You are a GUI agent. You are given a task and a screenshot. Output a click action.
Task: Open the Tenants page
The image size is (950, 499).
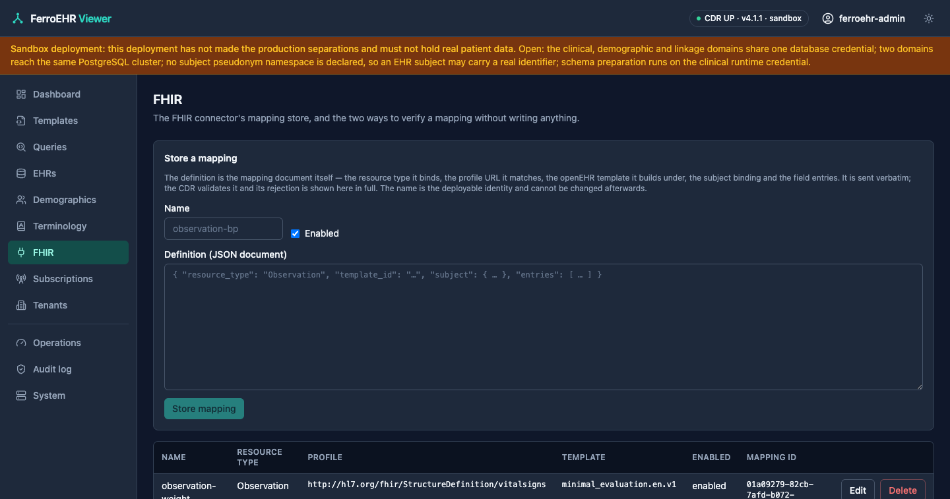pos(68,305)
